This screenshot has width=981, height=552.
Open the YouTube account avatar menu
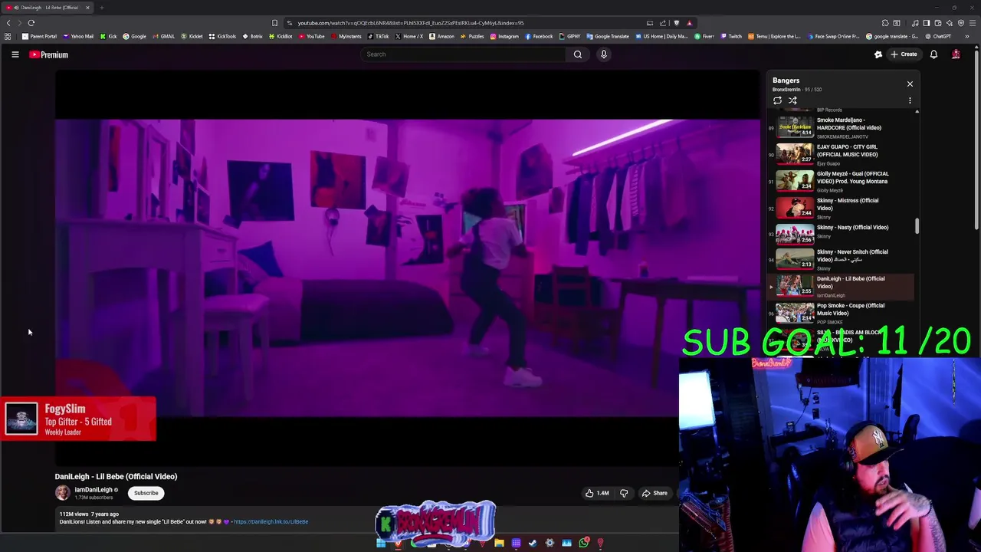click(956, 54)
